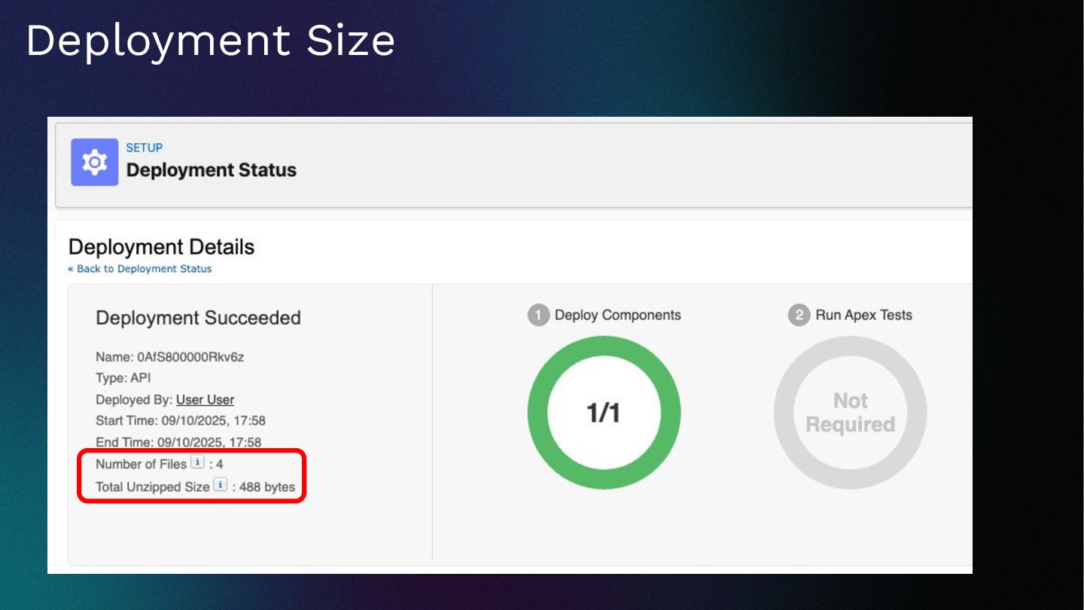The image size is (1084, 610).
Task: Click the Setup gear icon
Action: point(94,162)
